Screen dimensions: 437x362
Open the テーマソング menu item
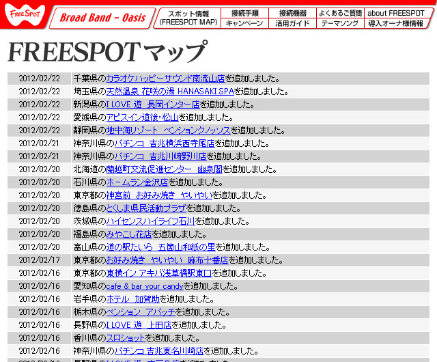tap(340, 23)
